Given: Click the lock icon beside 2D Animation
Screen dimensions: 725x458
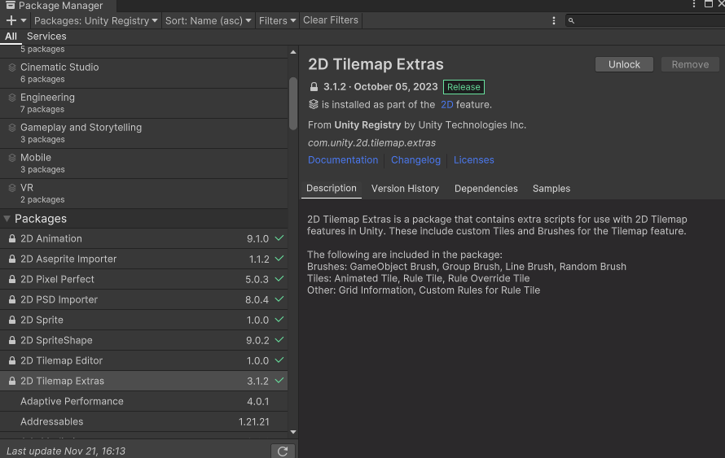Looking at the screenshot, I should click(x=12, y=238).
